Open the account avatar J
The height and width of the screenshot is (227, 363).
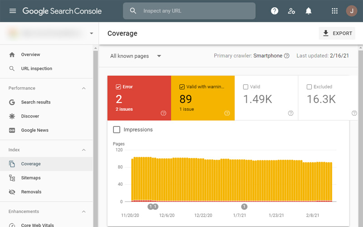click(351, 11)
